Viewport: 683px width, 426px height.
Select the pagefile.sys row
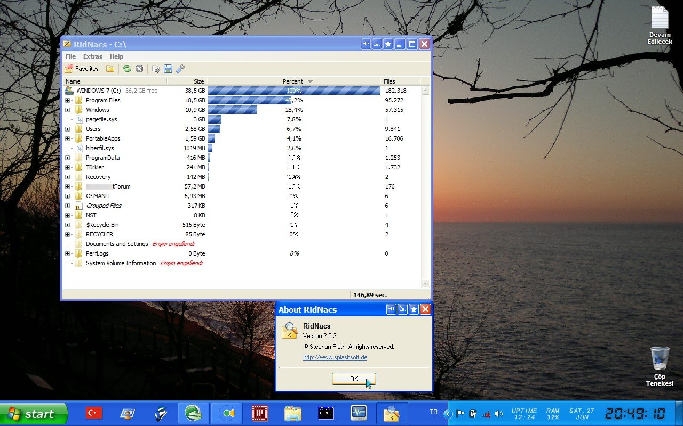(242, 119)
